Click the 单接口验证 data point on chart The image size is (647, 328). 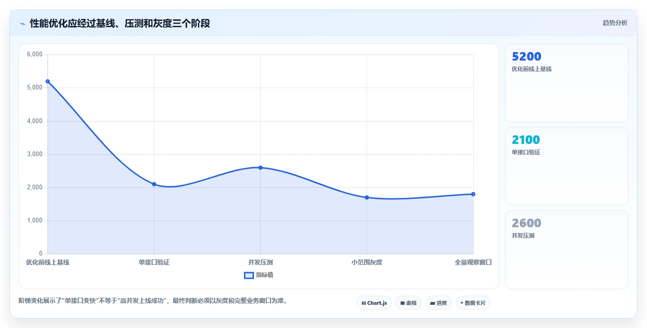pyautogui.click(x=154, y=184)
